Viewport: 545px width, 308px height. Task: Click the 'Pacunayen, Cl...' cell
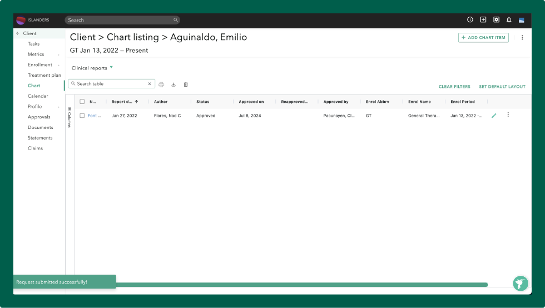[339, 116]
